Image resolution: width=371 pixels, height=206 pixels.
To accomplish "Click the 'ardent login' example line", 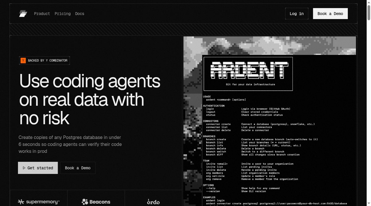I will (x=215, y=200).
